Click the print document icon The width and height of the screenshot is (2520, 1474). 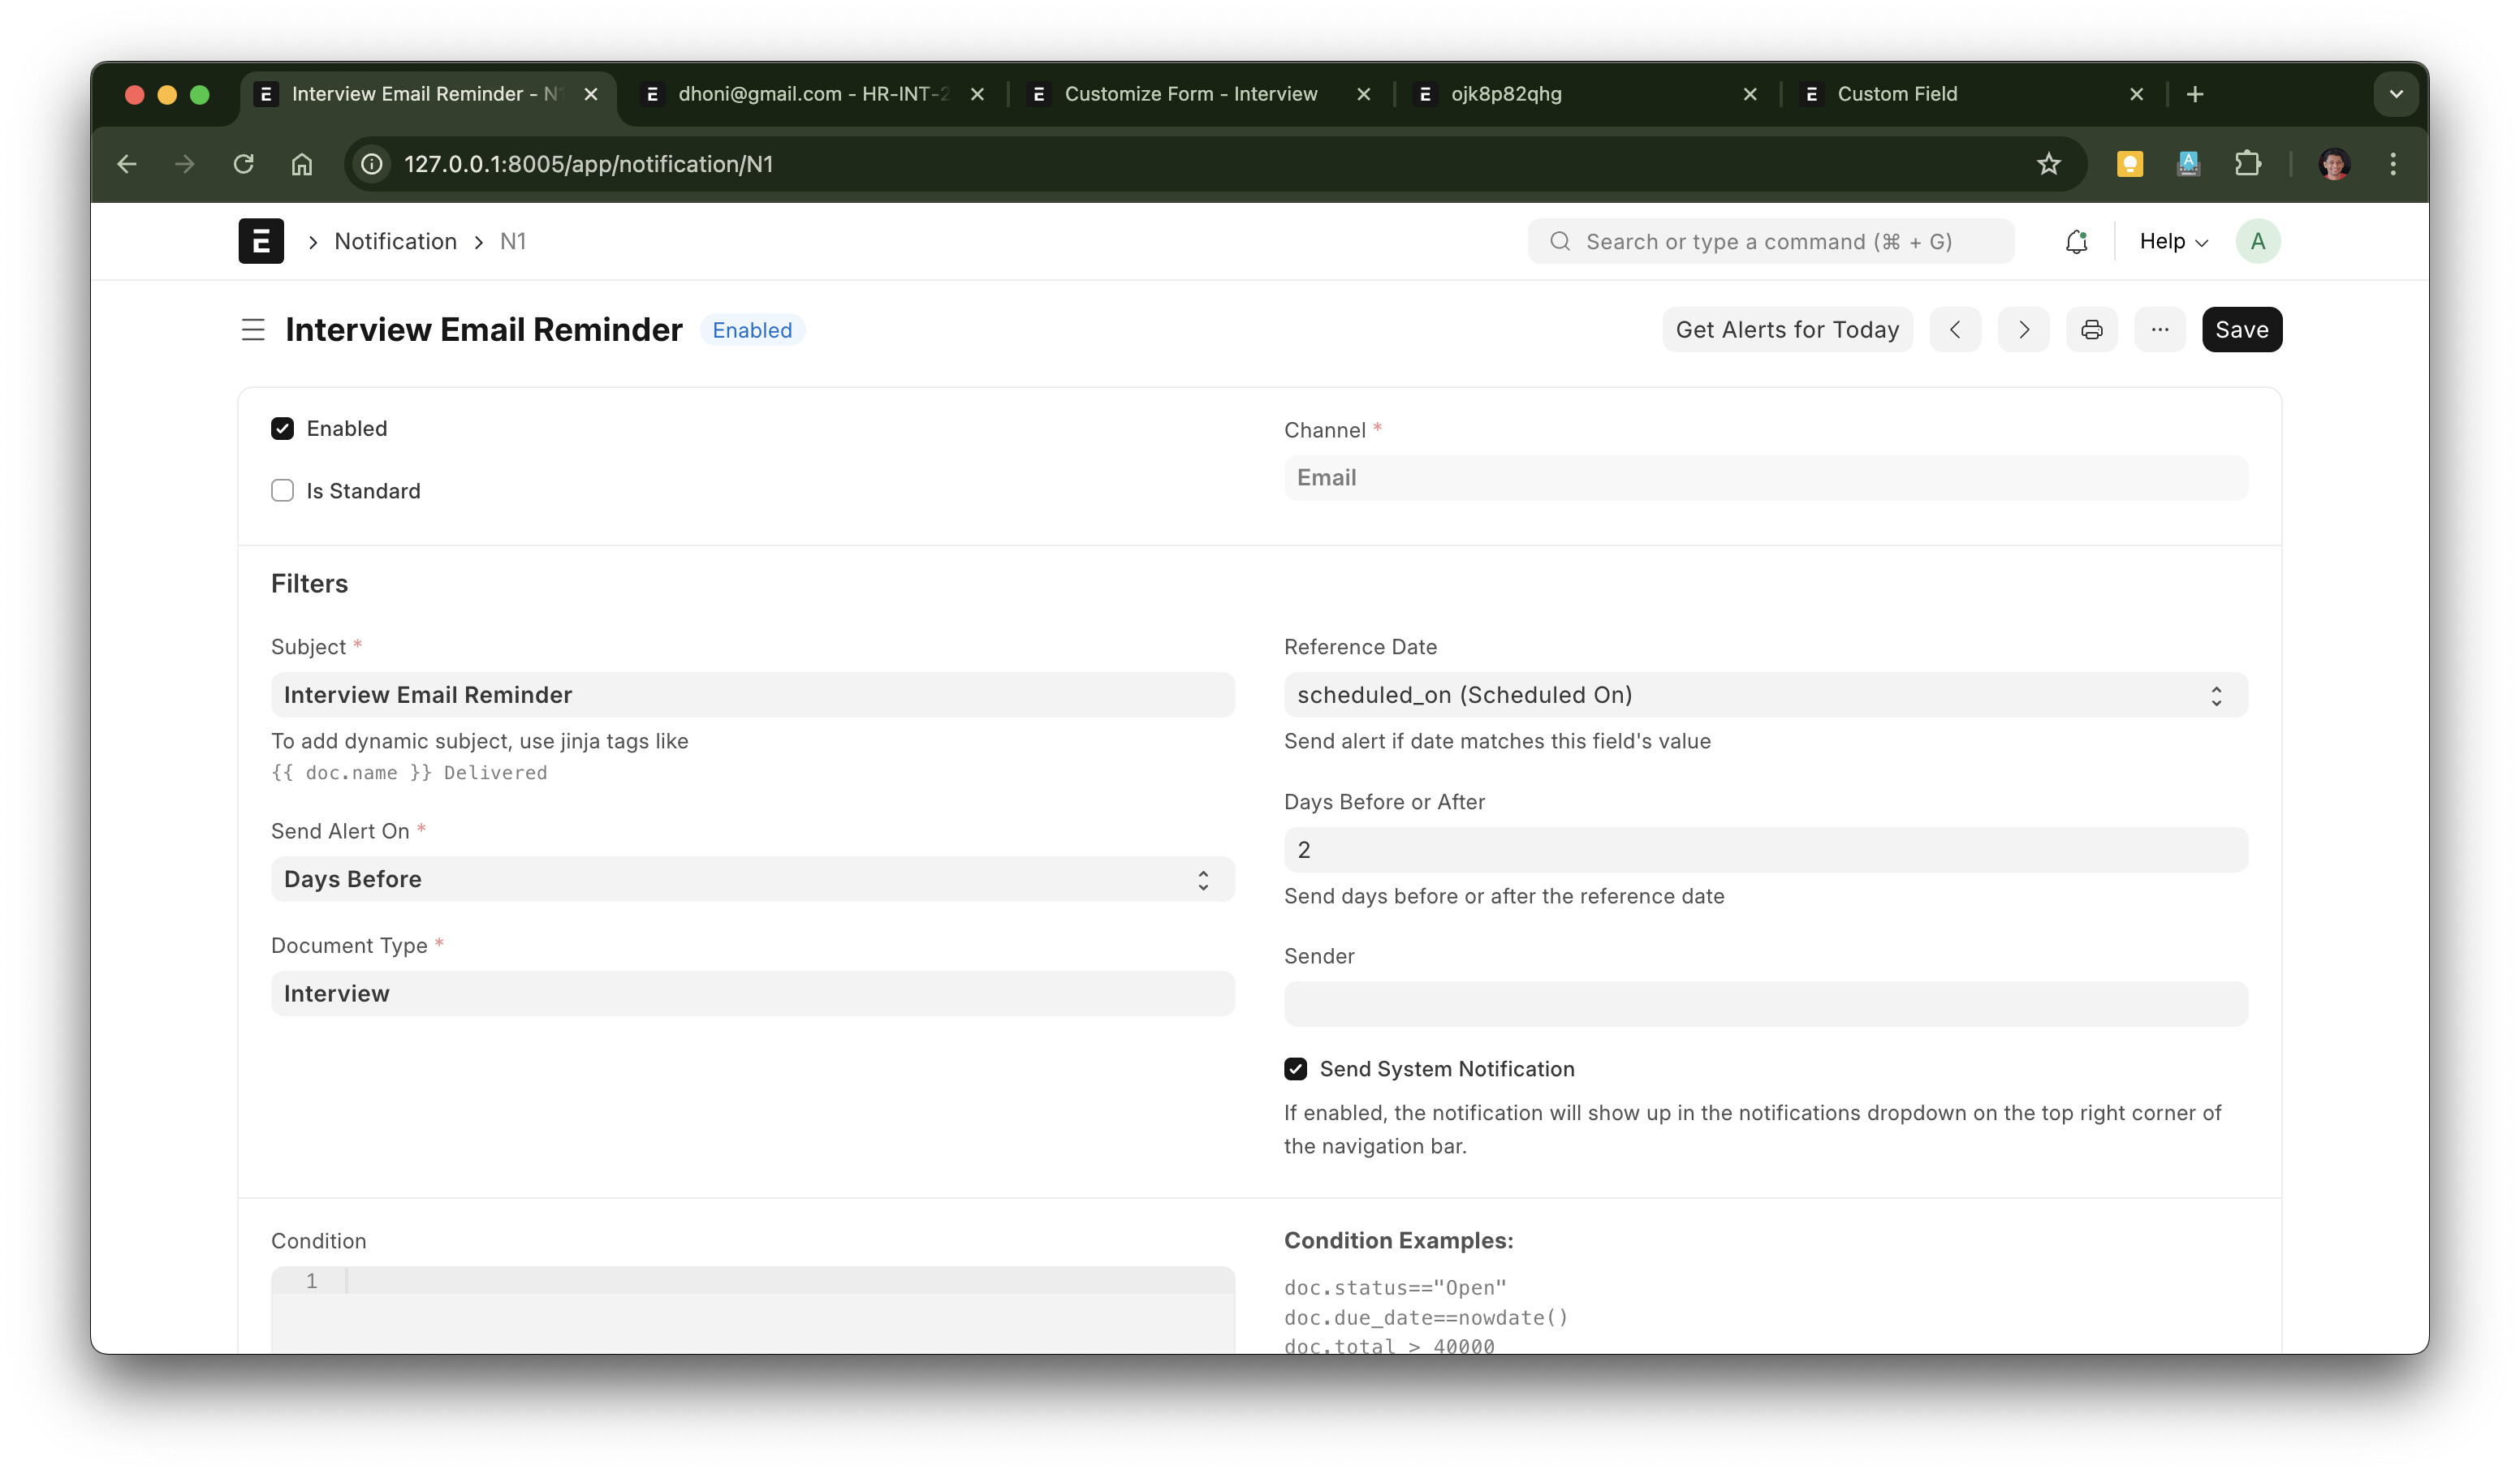[2091, 330]
